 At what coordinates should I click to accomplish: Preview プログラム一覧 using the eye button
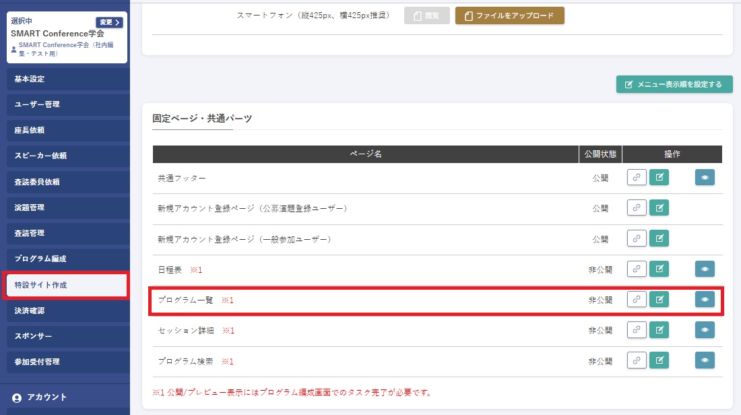pyautogui.click(x=705, y=300)
